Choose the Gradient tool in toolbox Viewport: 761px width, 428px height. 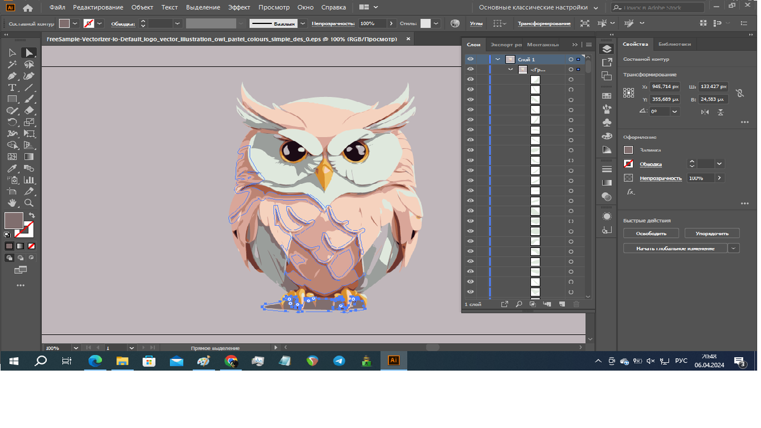pos(29,157)
